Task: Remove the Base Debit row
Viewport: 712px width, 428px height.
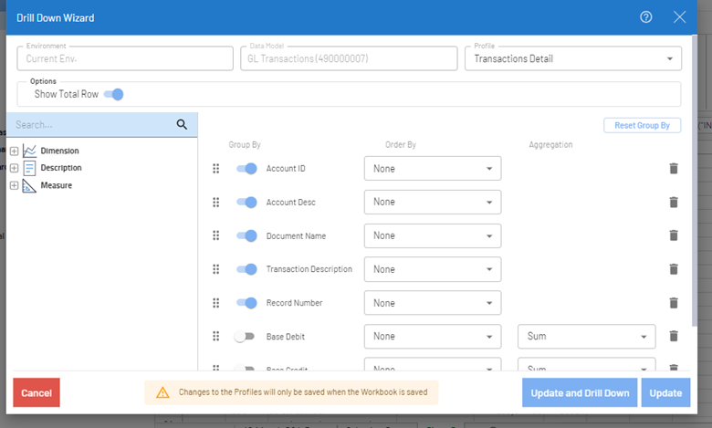Action: click(674, 336)
